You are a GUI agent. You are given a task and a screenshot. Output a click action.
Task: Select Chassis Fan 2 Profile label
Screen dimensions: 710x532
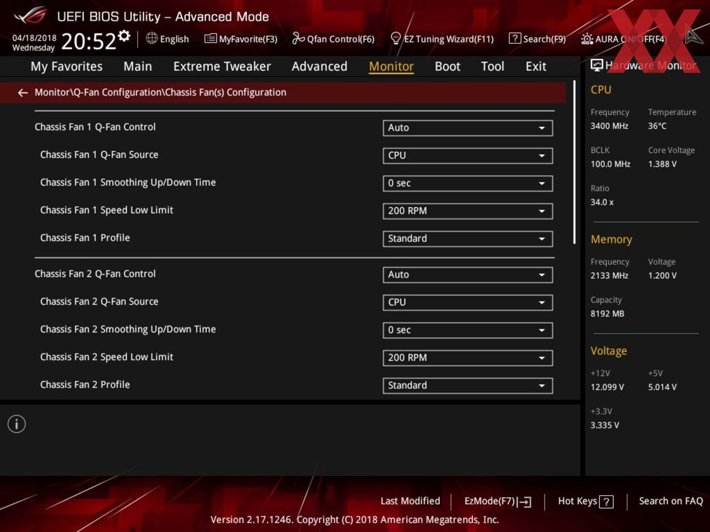click(x=85, y=384)
